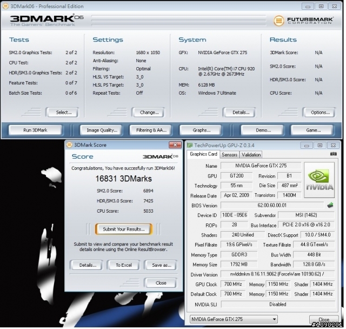This screenshot has height=329, width=346.
Task: Click the NVIDIA logo in GPU-Z
Action: (x=320, y=180)
